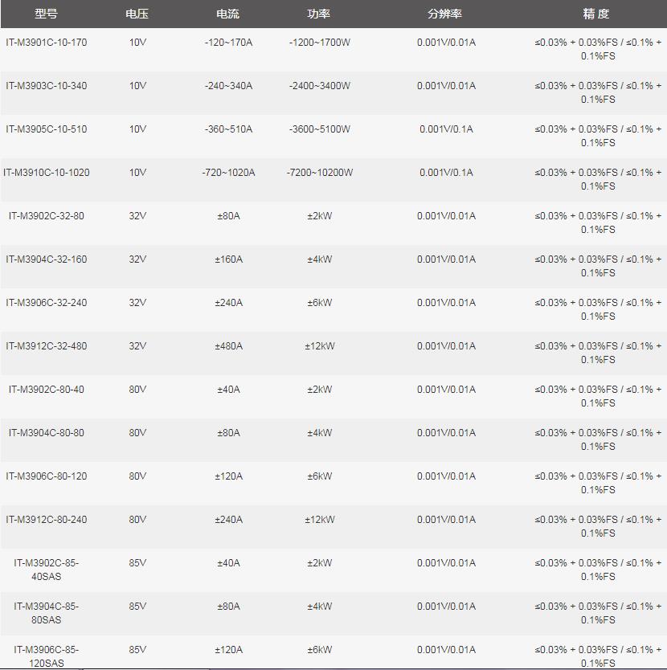Click the 功率 column header

pos(319,14)
